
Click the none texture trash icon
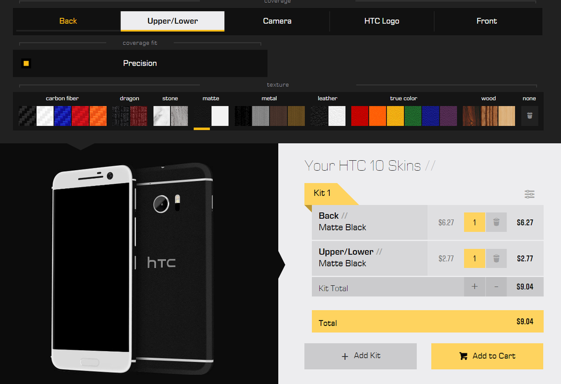point(530,116)
